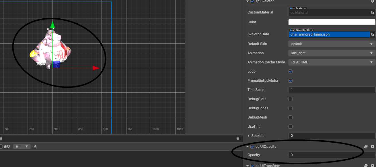
Task: Open Animation Cache Mode dropdown
Action: pos(332,62)
